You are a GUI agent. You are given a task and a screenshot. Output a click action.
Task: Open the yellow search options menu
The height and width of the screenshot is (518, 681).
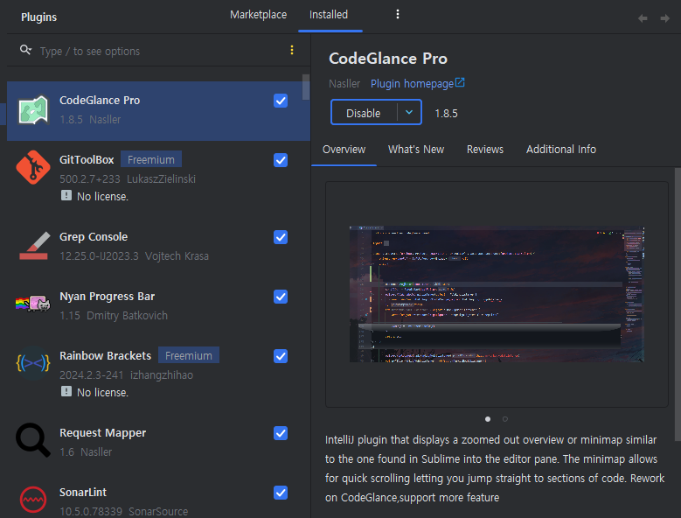pyautogui.click(x=292, y=51)
